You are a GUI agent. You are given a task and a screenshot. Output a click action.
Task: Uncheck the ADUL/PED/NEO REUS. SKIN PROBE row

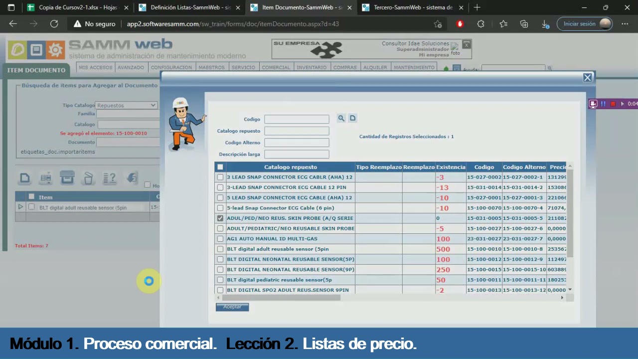click(220, 218)
